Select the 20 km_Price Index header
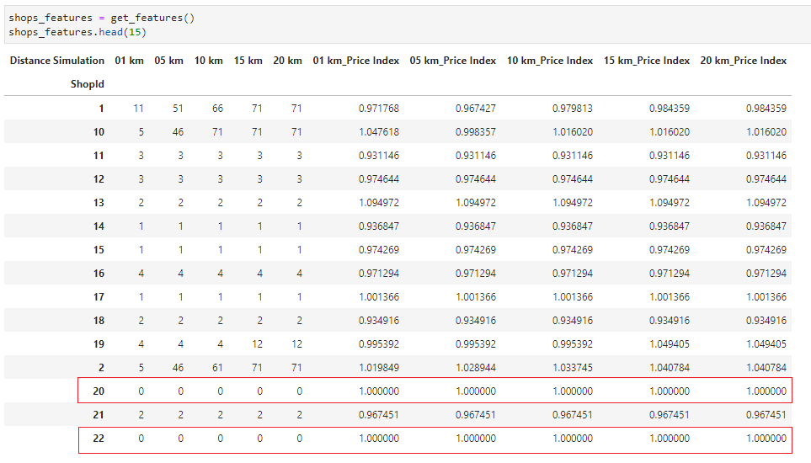811x463 pixels. (744, 61)
